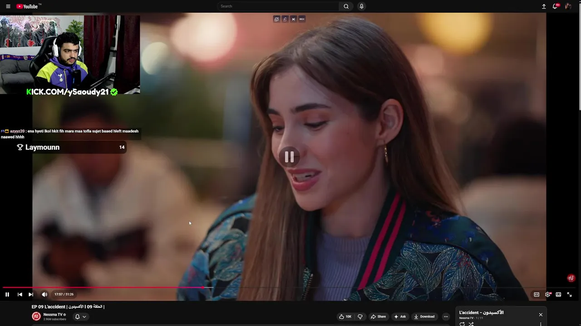Open the notifications bell in header

(555, 6)
